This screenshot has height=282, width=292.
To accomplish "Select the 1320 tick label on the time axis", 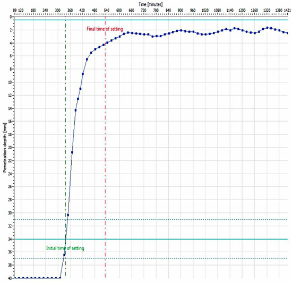I will (267, 11).
